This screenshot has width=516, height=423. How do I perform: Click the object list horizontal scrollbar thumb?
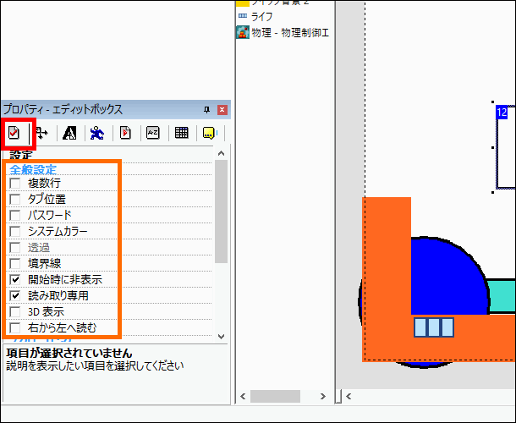coord(275,396)
